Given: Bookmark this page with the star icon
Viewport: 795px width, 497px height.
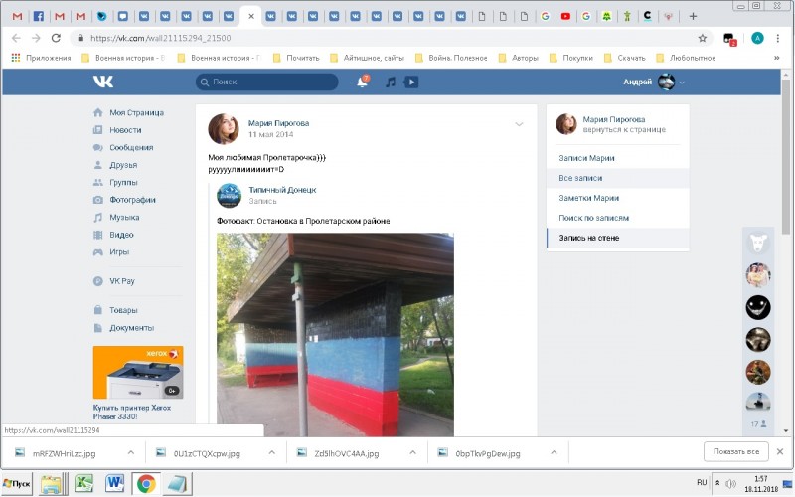Looking at the screenshot, I should point(703,38).
